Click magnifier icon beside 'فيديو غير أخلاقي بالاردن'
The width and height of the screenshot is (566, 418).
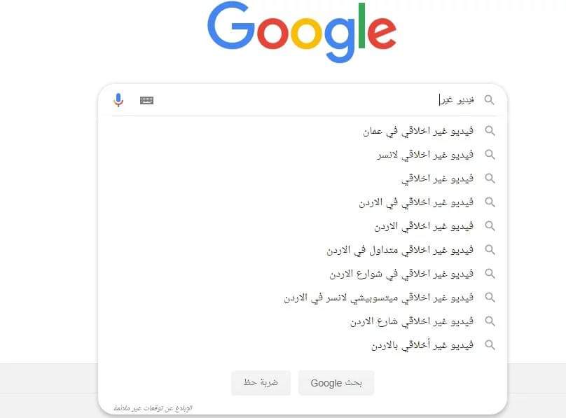pos(490,344)
